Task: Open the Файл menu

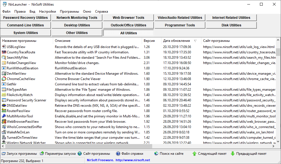Action: [6, 12]
